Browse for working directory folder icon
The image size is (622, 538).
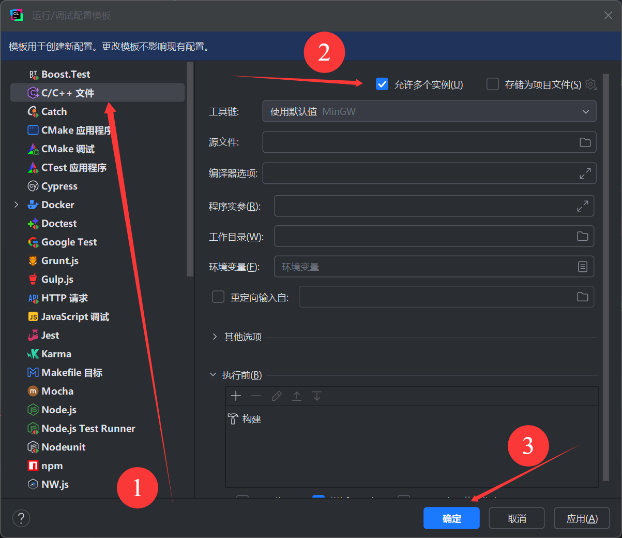coord(583,236)
